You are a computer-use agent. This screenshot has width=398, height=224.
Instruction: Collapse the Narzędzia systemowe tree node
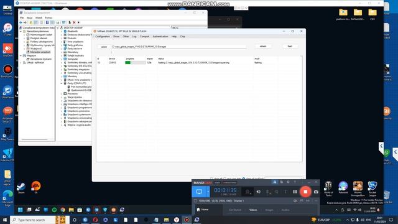[21, 31]
